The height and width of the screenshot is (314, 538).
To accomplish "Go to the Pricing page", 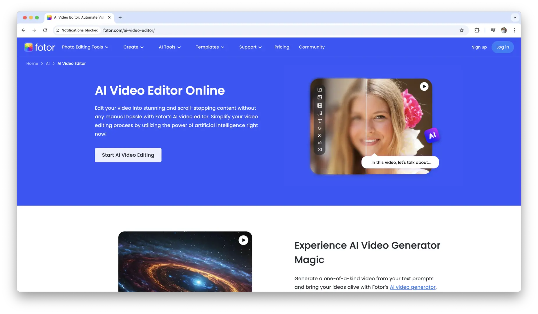I will (282, 47).
